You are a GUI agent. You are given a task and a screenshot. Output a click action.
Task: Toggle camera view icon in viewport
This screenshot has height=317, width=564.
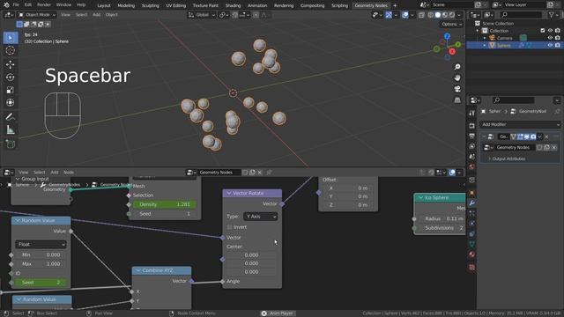[457, 89]
